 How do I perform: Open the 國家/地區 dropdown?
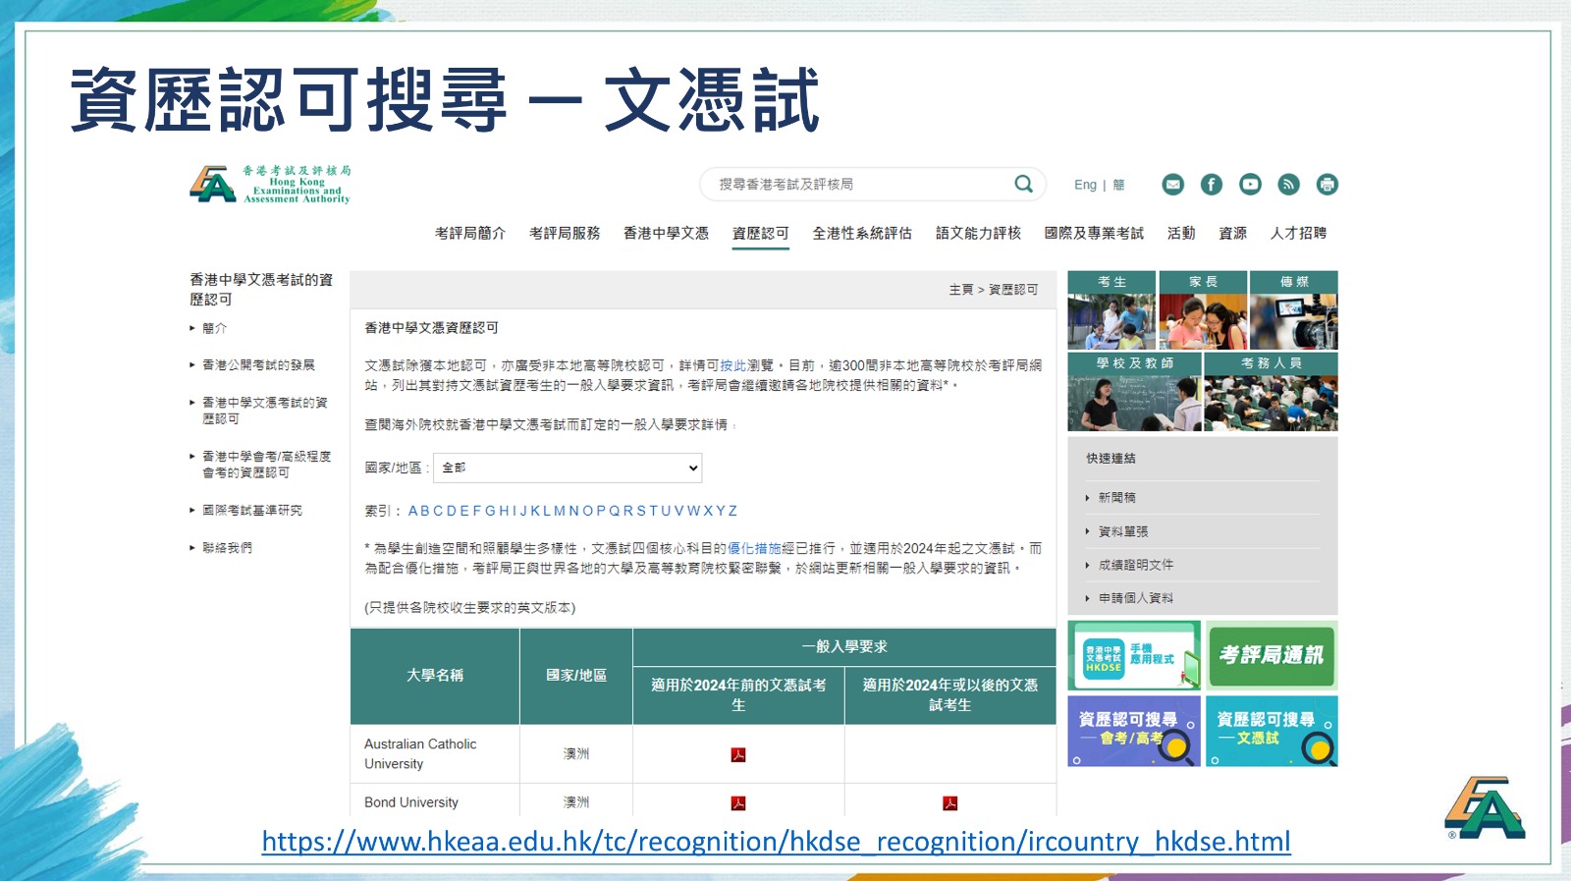point(569,468)
